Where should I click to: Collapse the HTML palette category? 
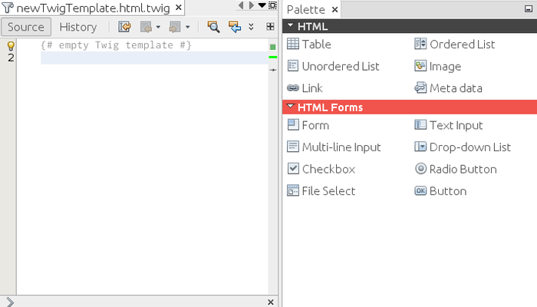(x=292, y=25)
